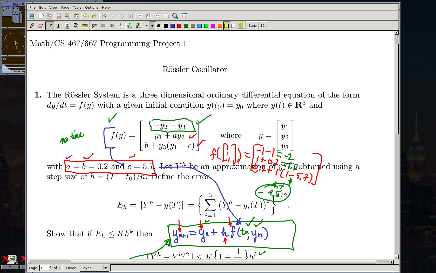Open the Options menu
The width and height of the screenshot is (436, 273).
click(x=91, y=7)
